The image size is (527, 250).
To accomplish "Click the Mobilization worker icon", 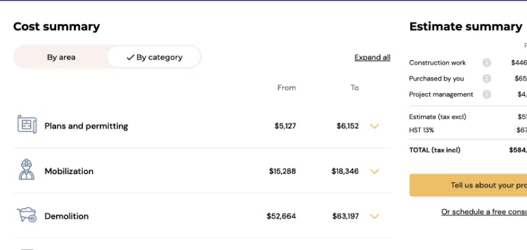I will (x=27, y=169).
